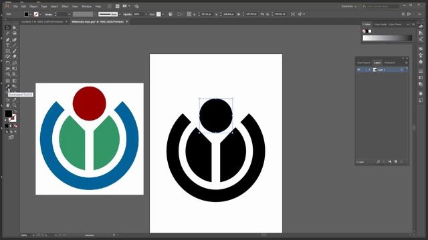Image resolution: width=428 pixels, height=240 pixels.
Task: Click the Stroke box in toolbox
Action: [x=13, y=119]
